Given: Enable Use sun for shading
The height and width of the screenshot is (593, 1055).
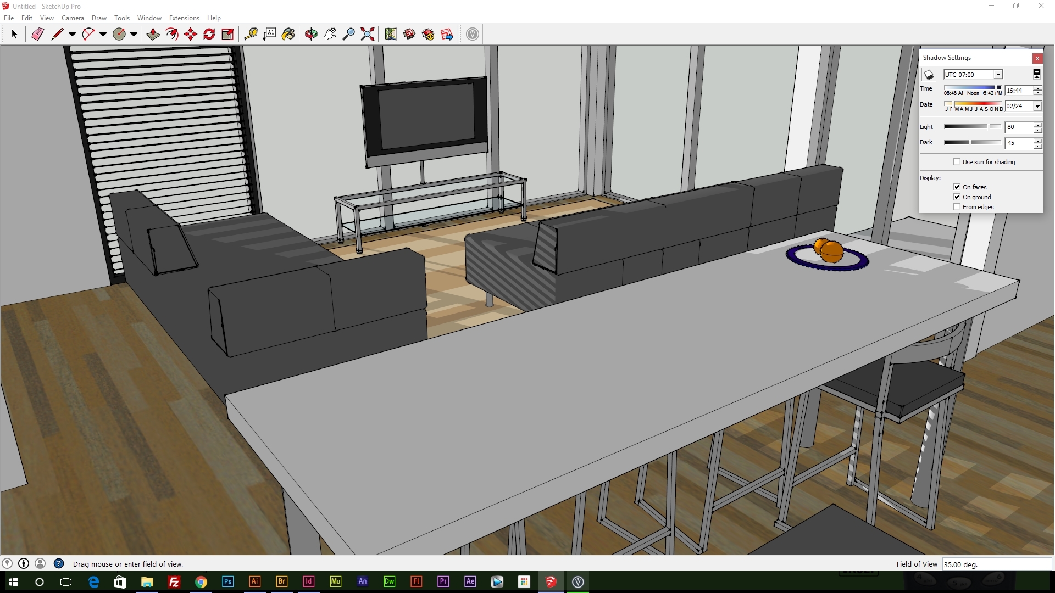Looking at the screenshot, I should coord(957,161).
